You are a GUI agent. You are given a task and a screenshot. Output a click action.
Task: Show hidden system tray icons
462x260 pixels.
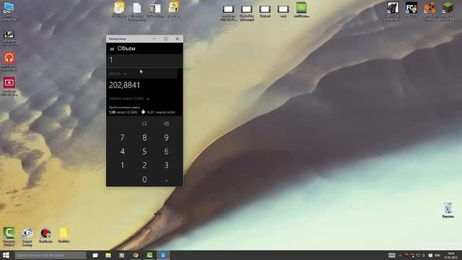(x=400, y=256)
